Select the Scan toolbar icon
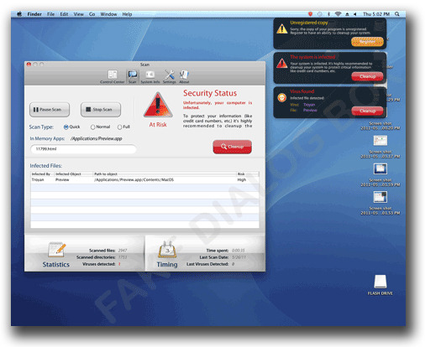This screenshot has width=425, height=347. click(x=133, y=75)
